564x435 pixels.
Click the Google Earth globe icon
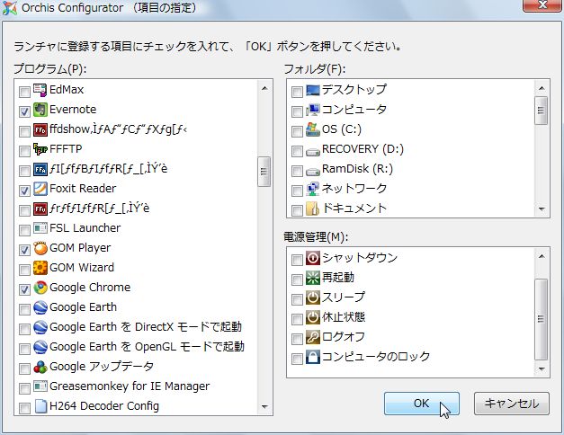pos(40,307)
